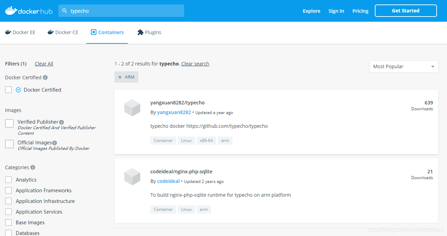Remove the ARM filter via its x
Screen dimensions: 447x236
pyautogui.click(x=120, y=77)
